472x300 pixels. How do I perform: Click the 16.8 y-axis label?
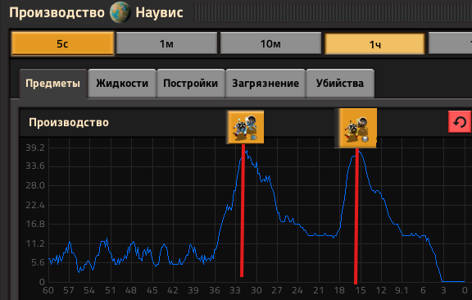point(35,224)
